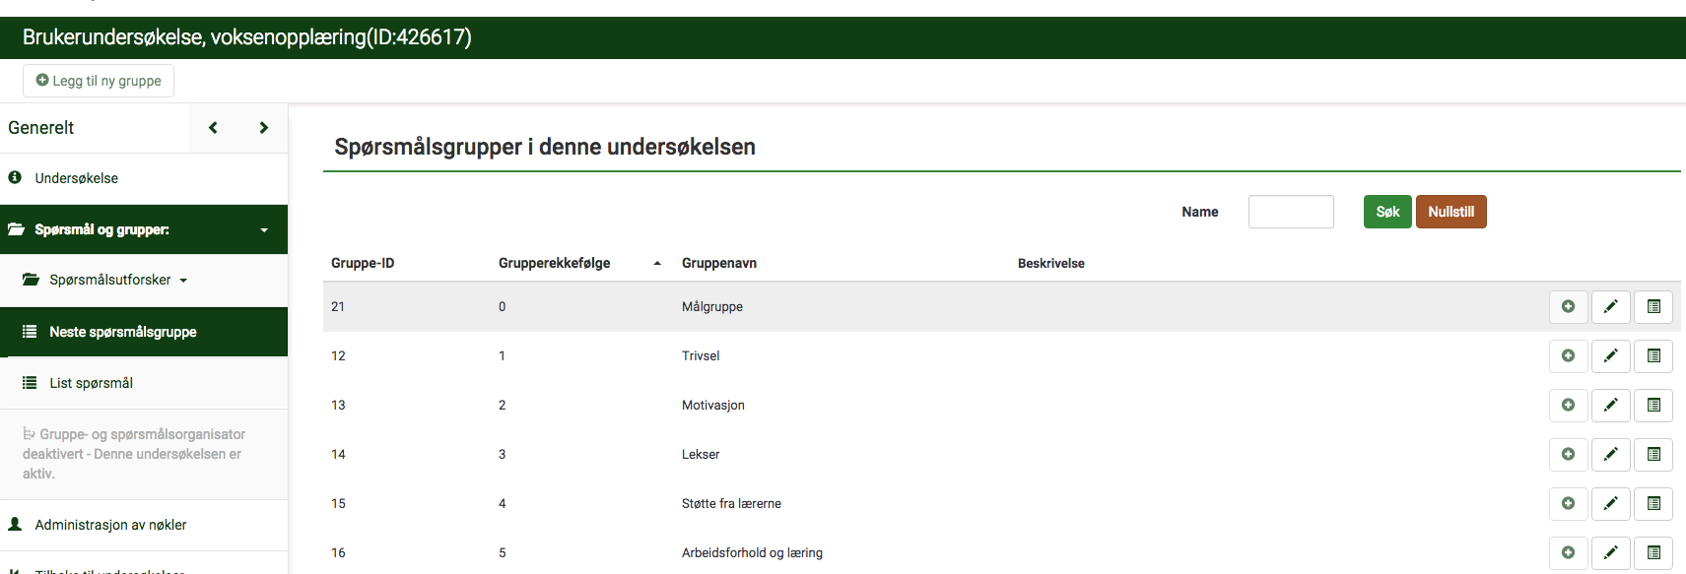Click the left chevron next to Generelt
This screenshot has width=1686, height=574.
pyautogui.click(x=213, y=128)
